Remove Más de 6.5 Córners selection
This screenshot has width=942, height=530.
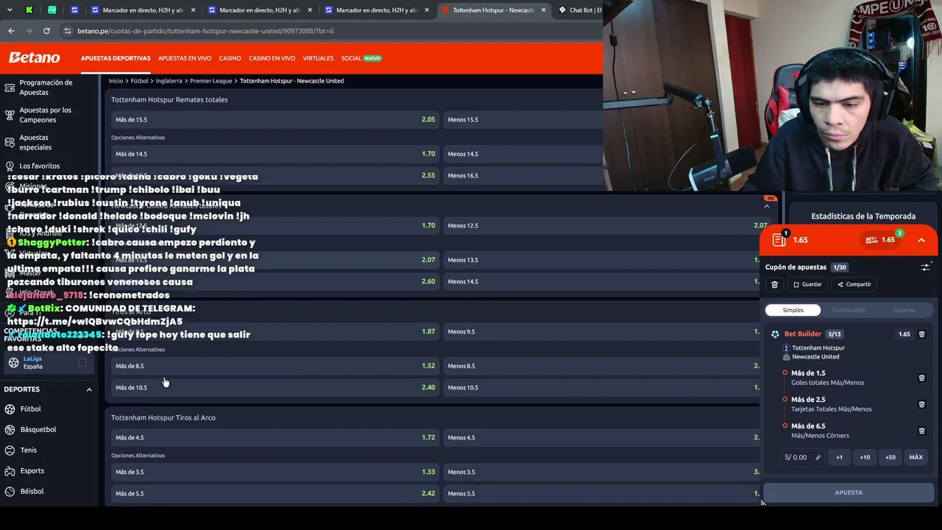pos(921,431)
